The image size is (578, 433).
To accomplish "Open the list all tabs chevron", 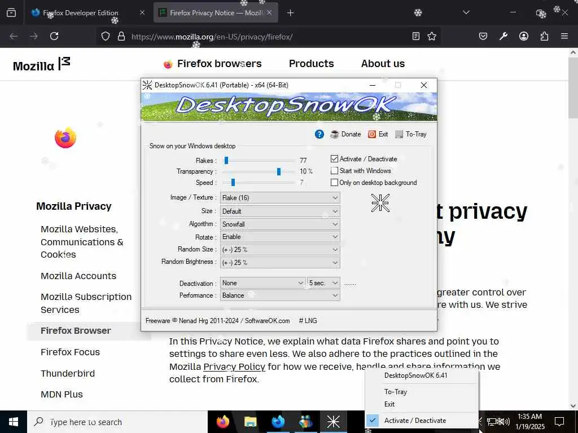I will click(x=466, y=12).
